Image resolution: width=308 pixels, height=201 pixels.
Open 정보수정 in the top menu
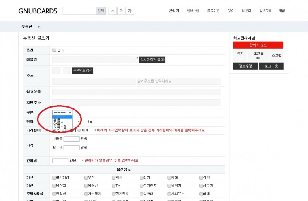tap(193, 11)
